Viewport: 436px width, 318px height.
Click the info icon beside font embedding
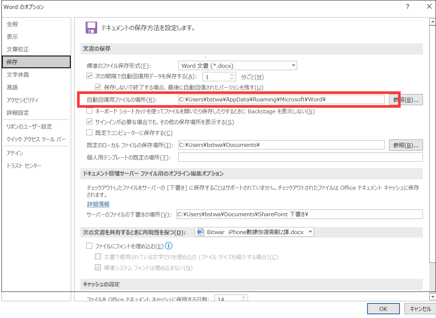[x=169, y=246]
